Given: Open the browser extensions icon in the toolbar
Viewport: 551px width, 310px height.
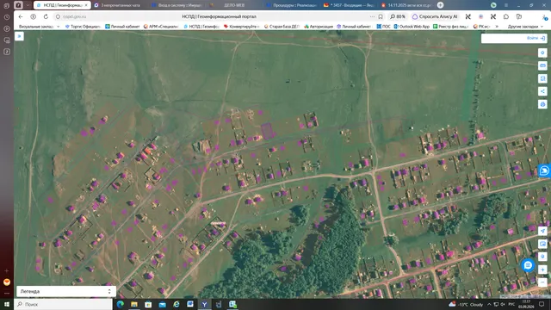Looking at the screenshot, I should point(505,16).
